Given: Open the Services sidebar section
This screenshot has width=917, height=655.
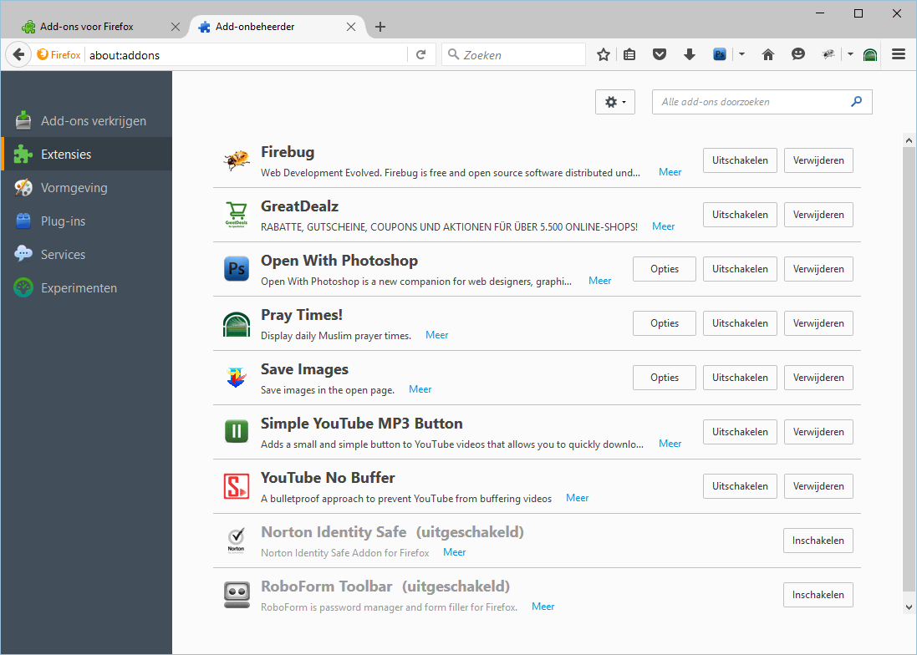Looking at the screenshot, I should tap(63, 254).
